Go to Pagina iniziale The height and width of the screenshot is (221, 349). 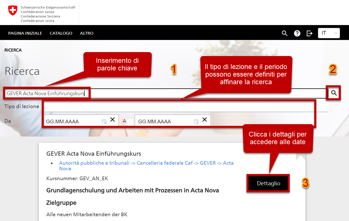pos(25,33)
